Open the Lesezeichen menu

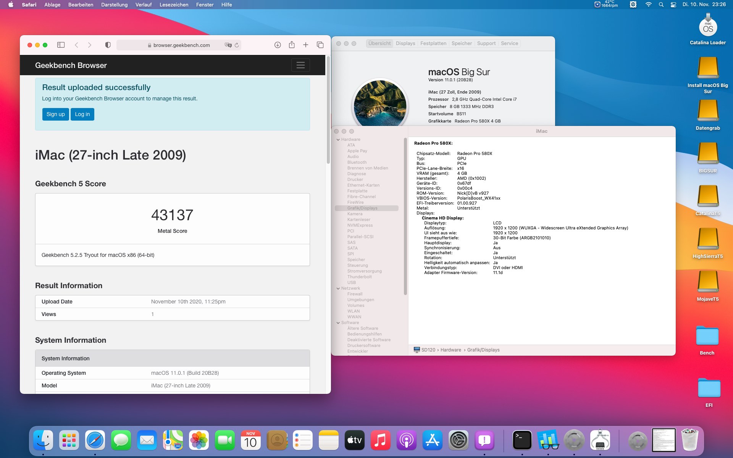pyautogui.click(x=174, y=5)
